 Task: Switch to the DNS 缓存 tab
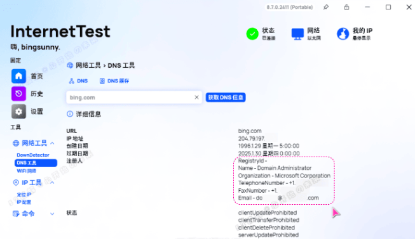(x=114, y=81)
